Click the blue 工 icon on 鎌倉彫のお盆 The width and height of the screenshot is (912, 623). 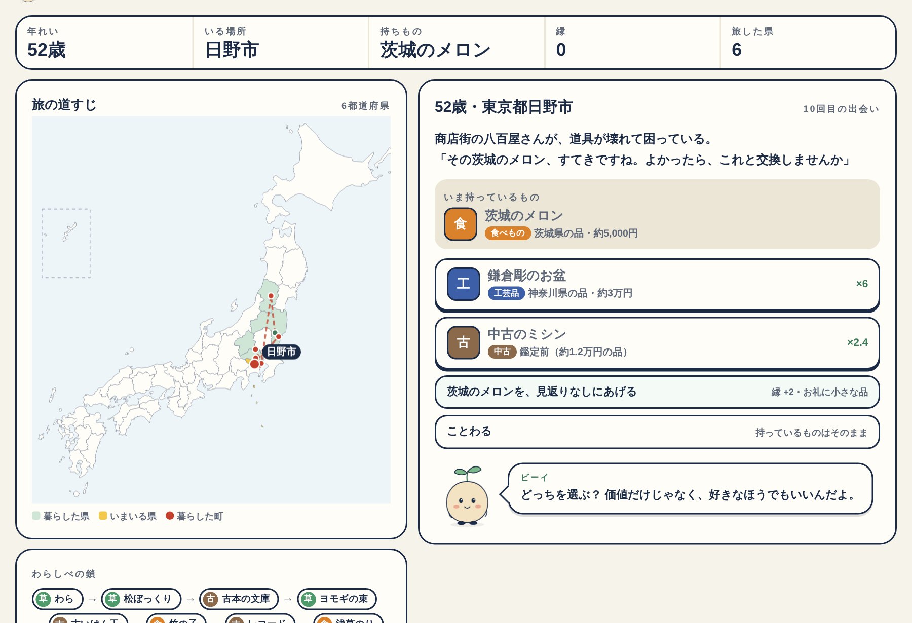pos(463,284)
